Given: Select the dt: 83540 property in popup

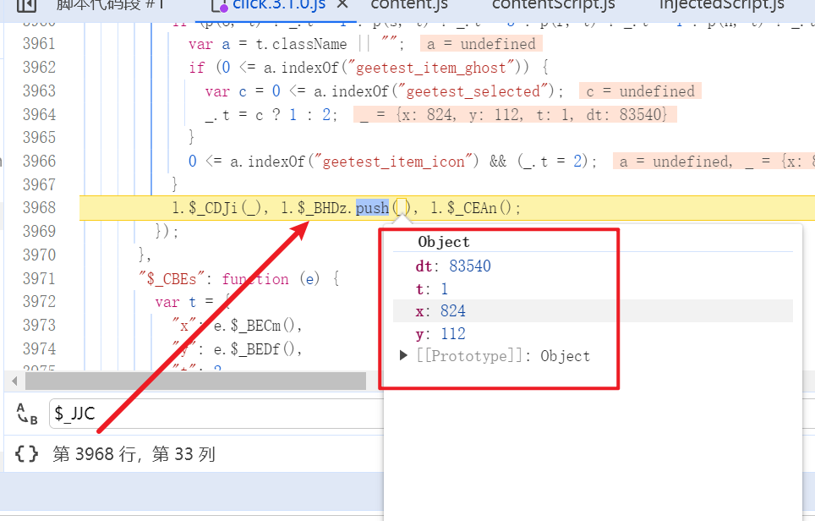Looking at the screenshot, I should point(452,266).
